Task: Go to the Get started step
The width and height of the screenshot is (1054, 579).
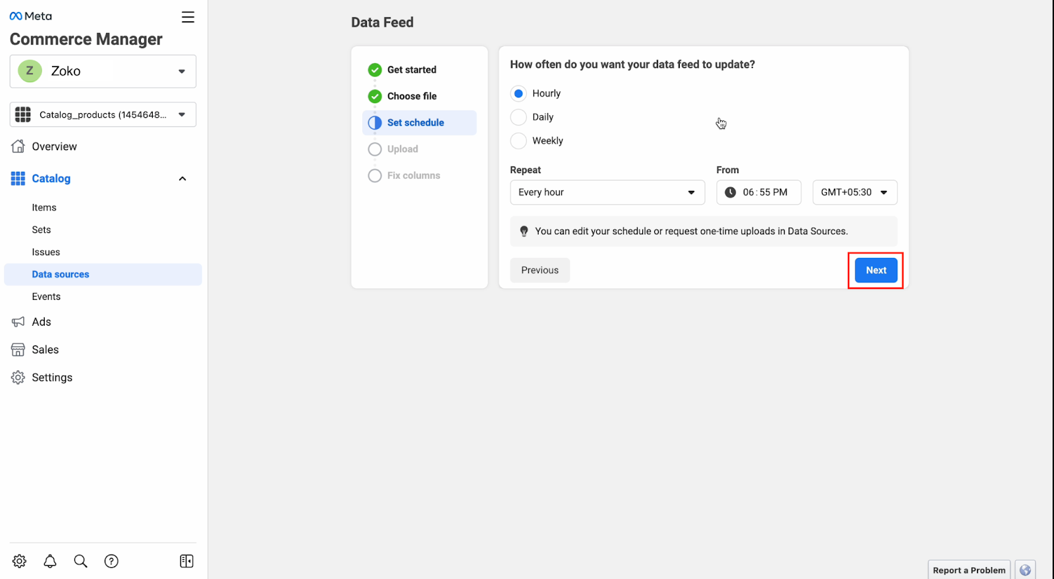Action: pos(412,70)
